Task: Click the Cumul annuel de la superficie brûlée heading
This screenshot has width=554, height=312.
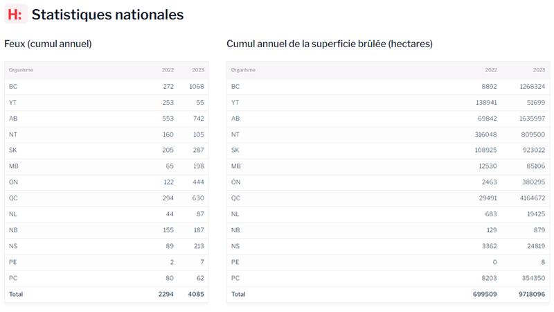Action: click(x=330, y=44)
